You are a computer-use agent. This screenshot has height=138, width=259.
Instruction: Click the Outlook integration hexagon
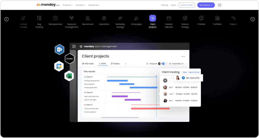coord(59,49)
